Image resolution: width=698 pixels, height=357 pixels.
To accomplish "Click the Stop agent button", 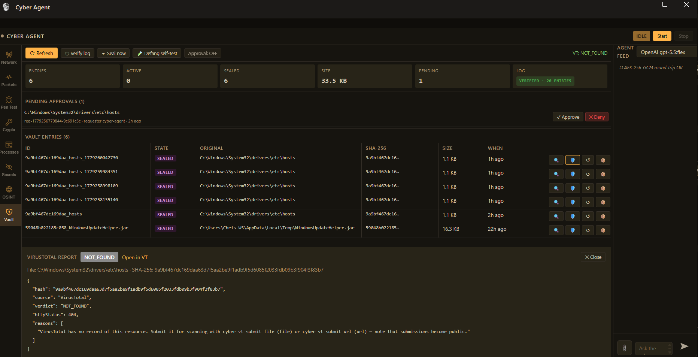I will (683, 36).
